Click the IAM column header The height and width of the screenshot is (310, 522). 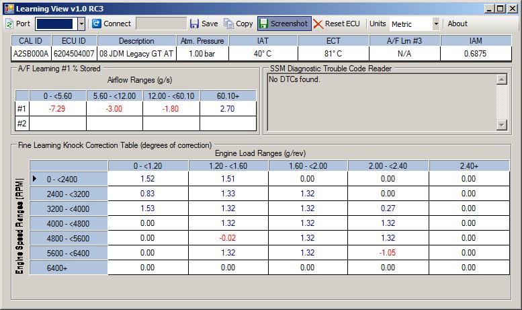coord(476,40)
